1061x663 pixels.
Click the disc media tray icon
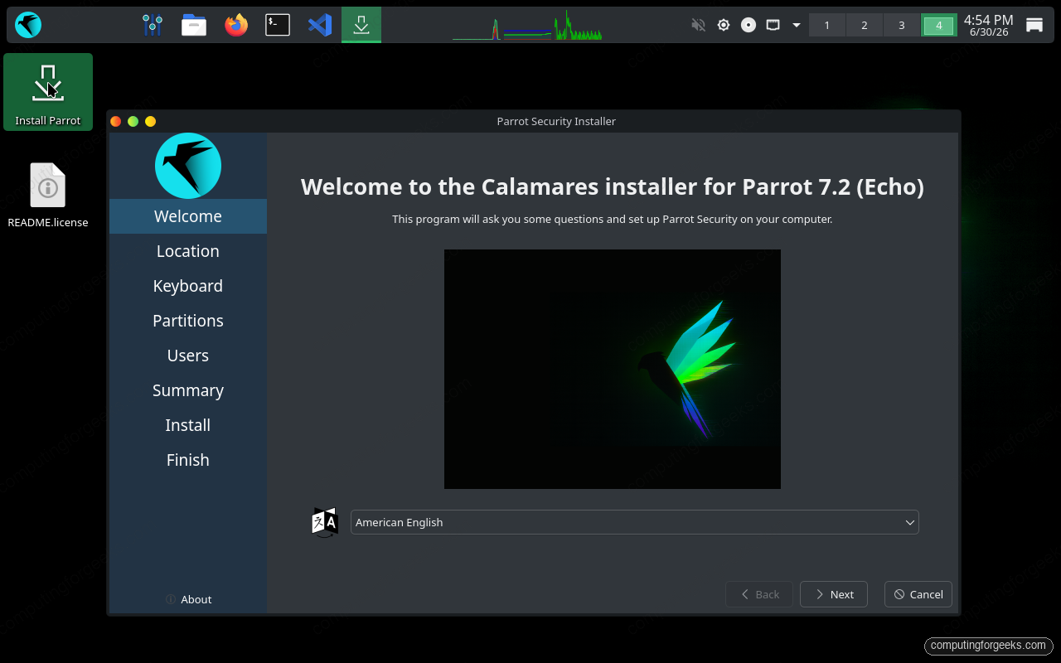tap(749, 25)
